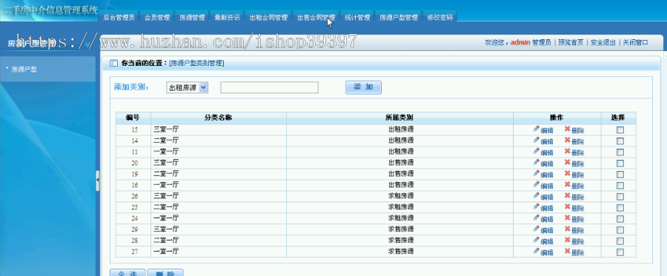
Task: Check the box for row 16
Action: 620,186
